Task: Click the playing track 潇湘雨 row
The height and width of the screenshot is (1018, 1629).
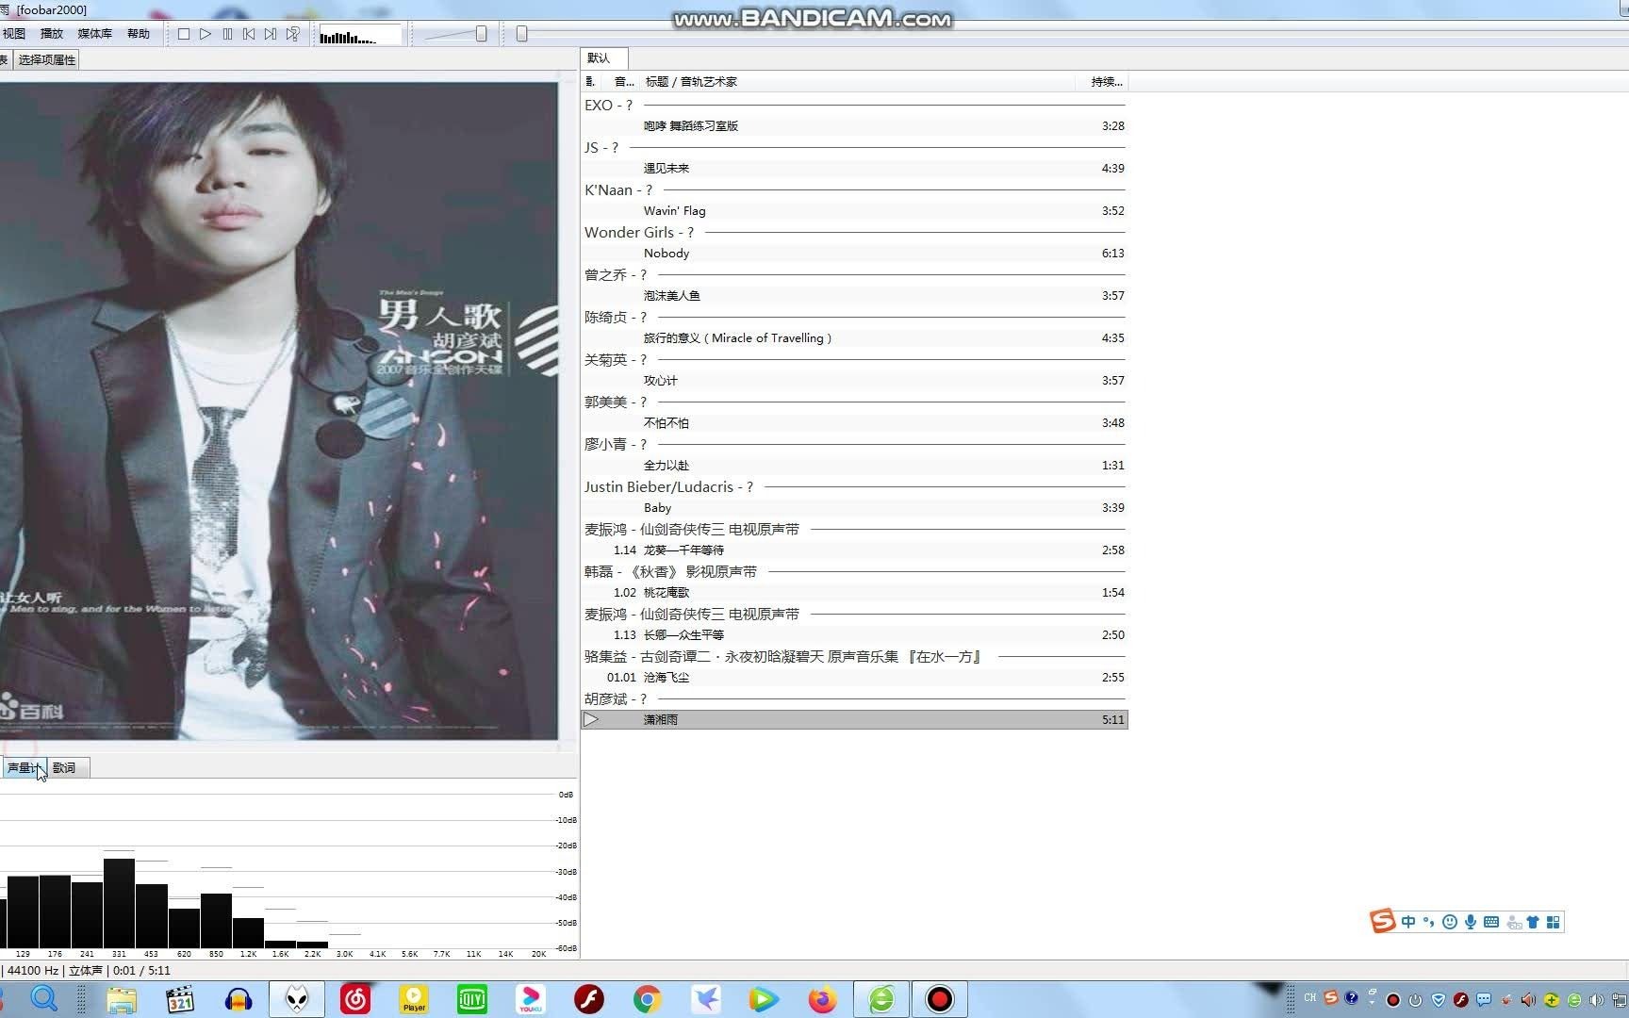Action: tap(854, 719)
